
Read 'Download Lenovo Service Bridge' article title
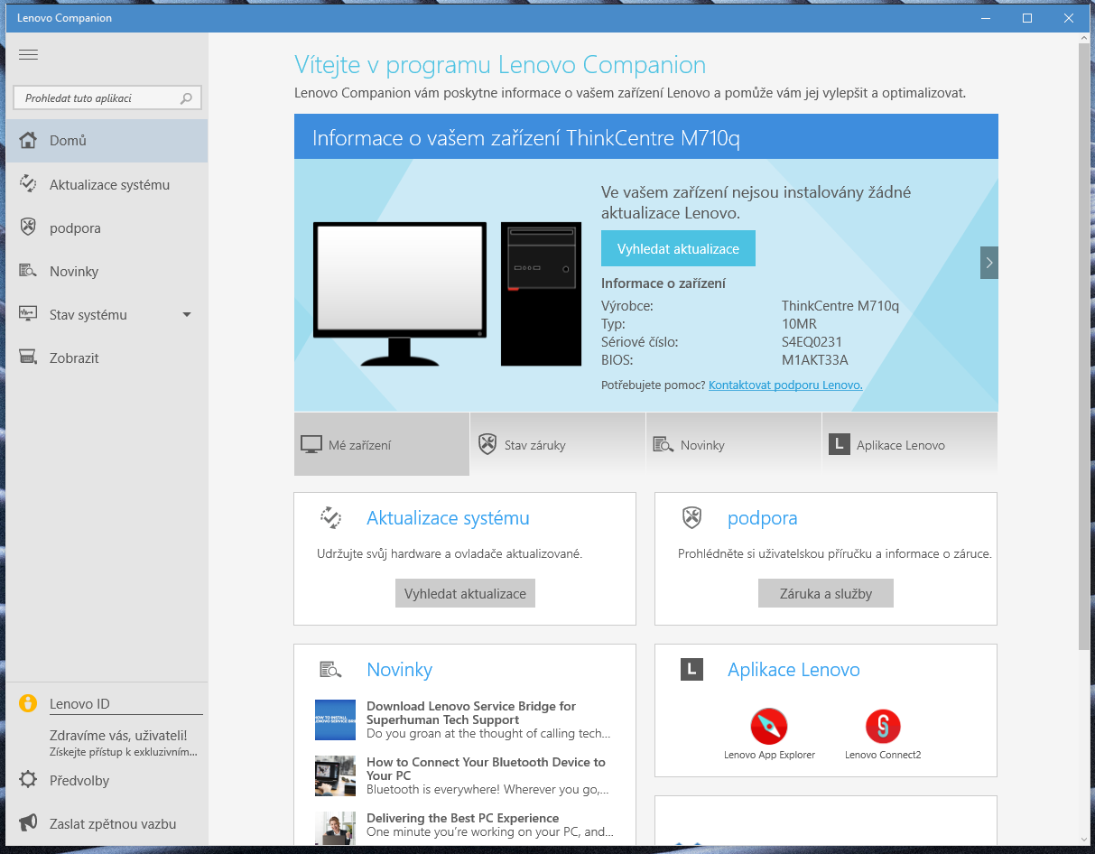471,713
